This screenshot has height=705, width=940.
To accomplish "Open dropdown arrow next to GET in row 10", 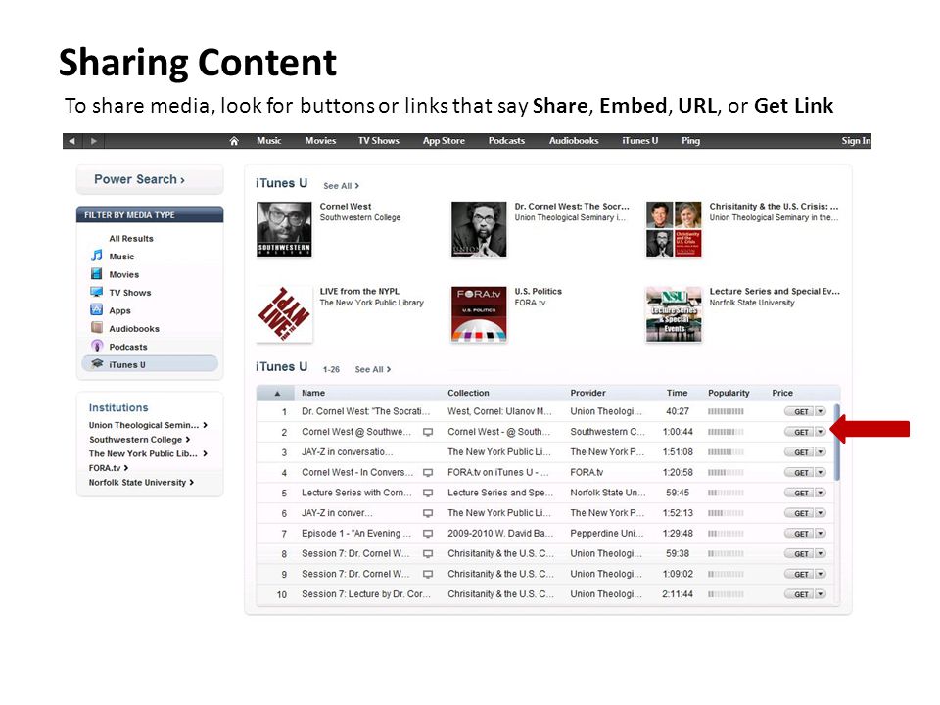I will 821,594.
